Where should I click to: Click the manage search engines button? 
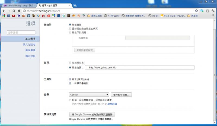pyautogui.click(x=121, y=95)
